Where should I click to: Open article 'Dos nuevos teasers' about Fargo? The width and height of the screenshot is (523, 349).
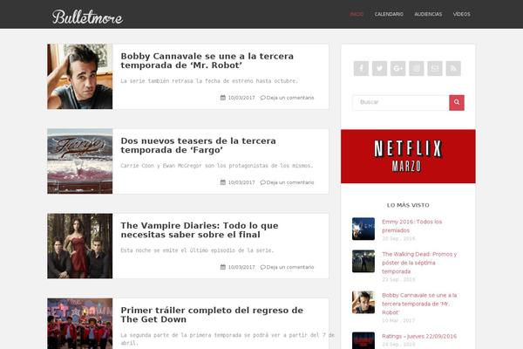click(x=199, y=146)
